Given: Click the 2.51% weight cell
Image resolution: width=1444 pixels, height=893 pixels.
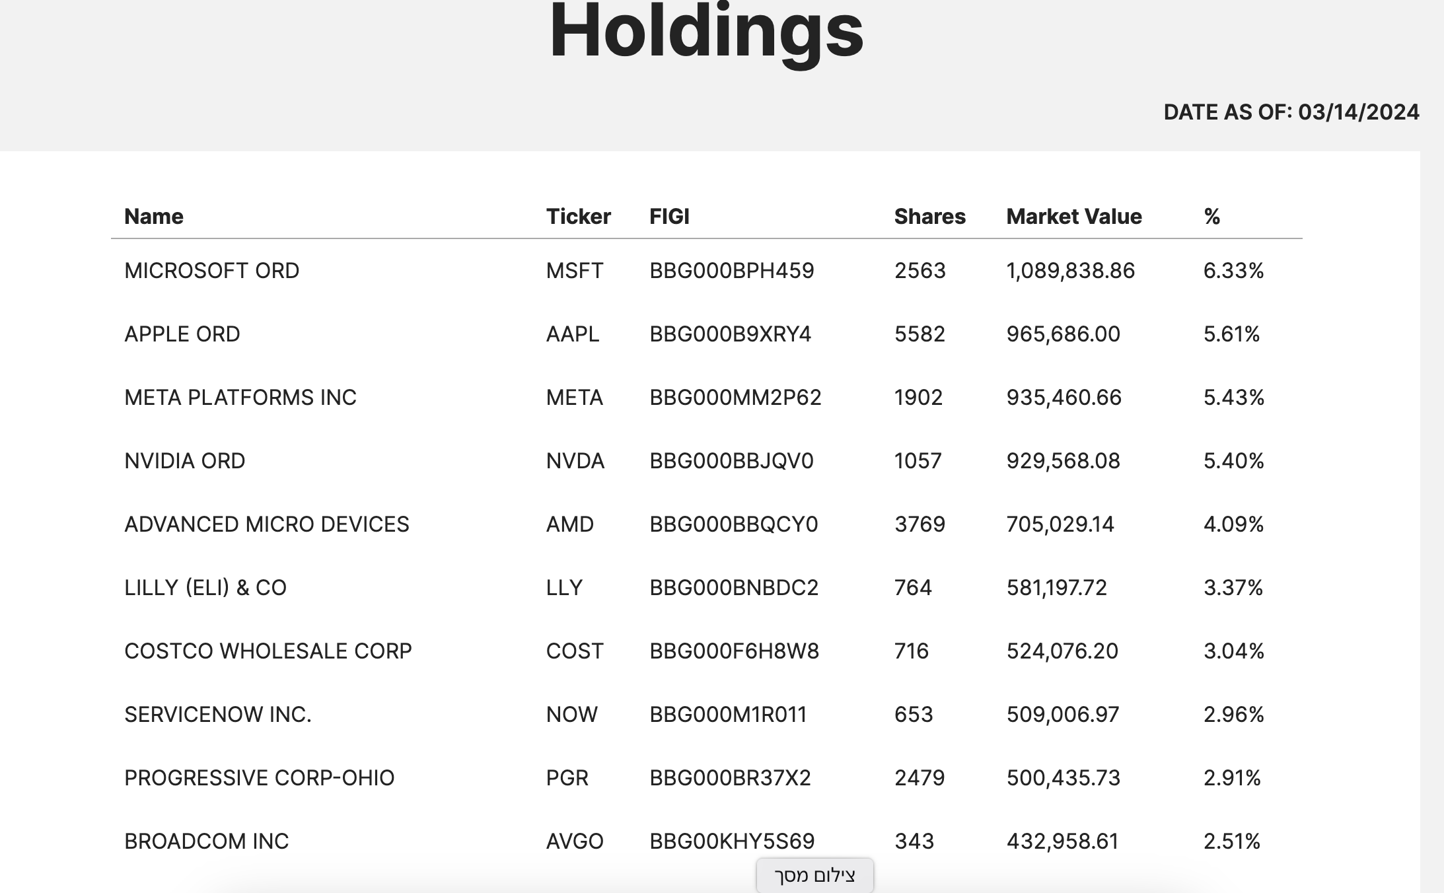Looking at the screenshot, I should (x=1232, y=841).
